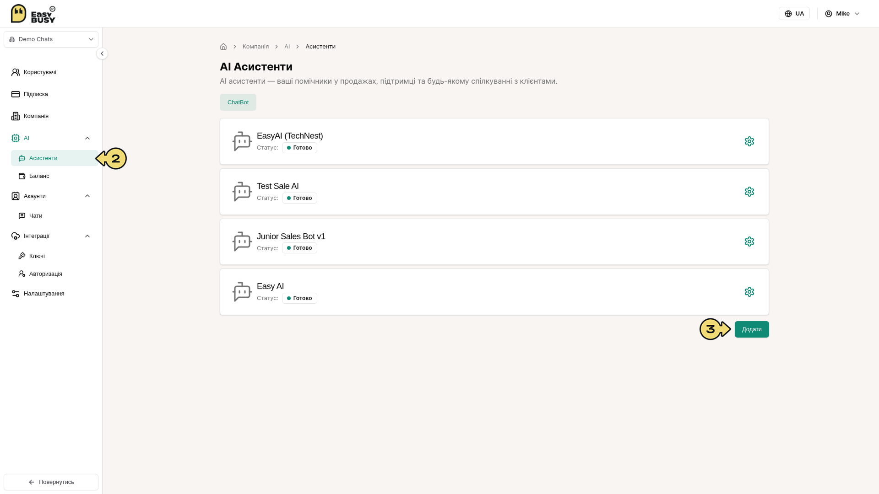Click the home icon in breadcrumbs
The height and width of the screenshot is (494, 879).
pos(223,47)
